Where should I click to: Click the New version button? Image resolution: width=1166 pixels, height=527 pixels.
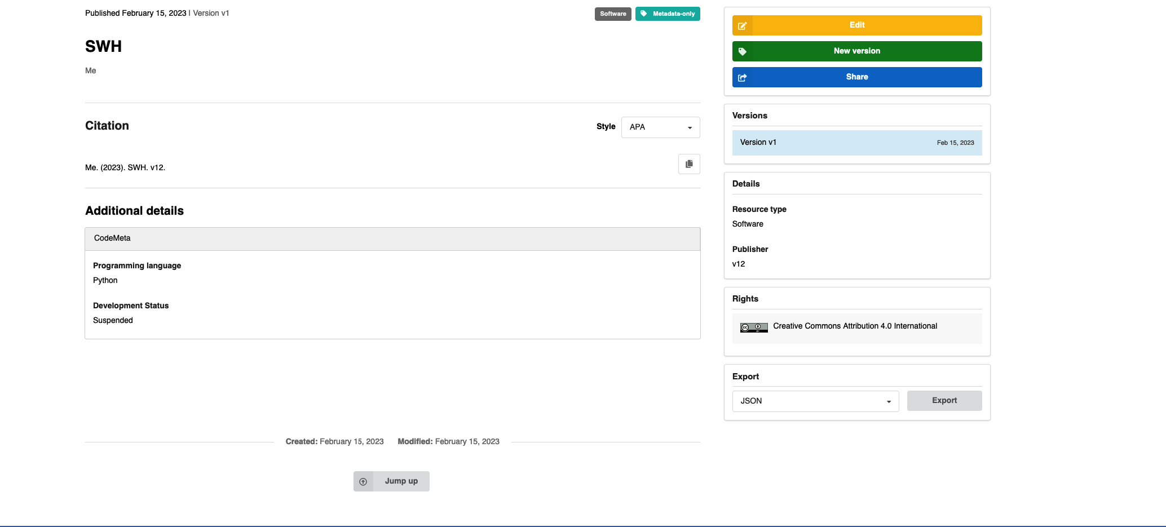[x=856, y=51]
